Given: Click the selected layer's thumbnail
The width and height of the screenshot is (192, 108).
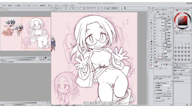Looking at the screenshot, I should pyautogui.click(x=165, y=45).
